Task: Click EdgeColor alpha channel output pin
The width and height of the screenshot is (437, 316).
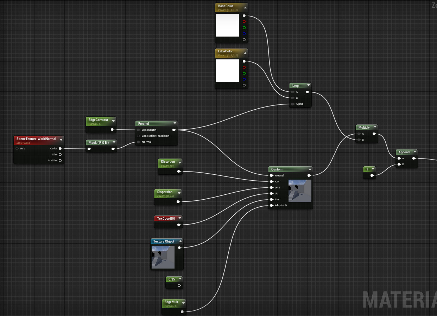Action: coord(245,85)
